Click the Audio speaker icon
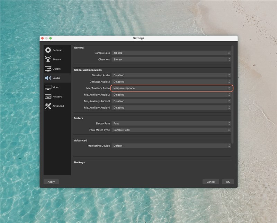 point(48,78)
